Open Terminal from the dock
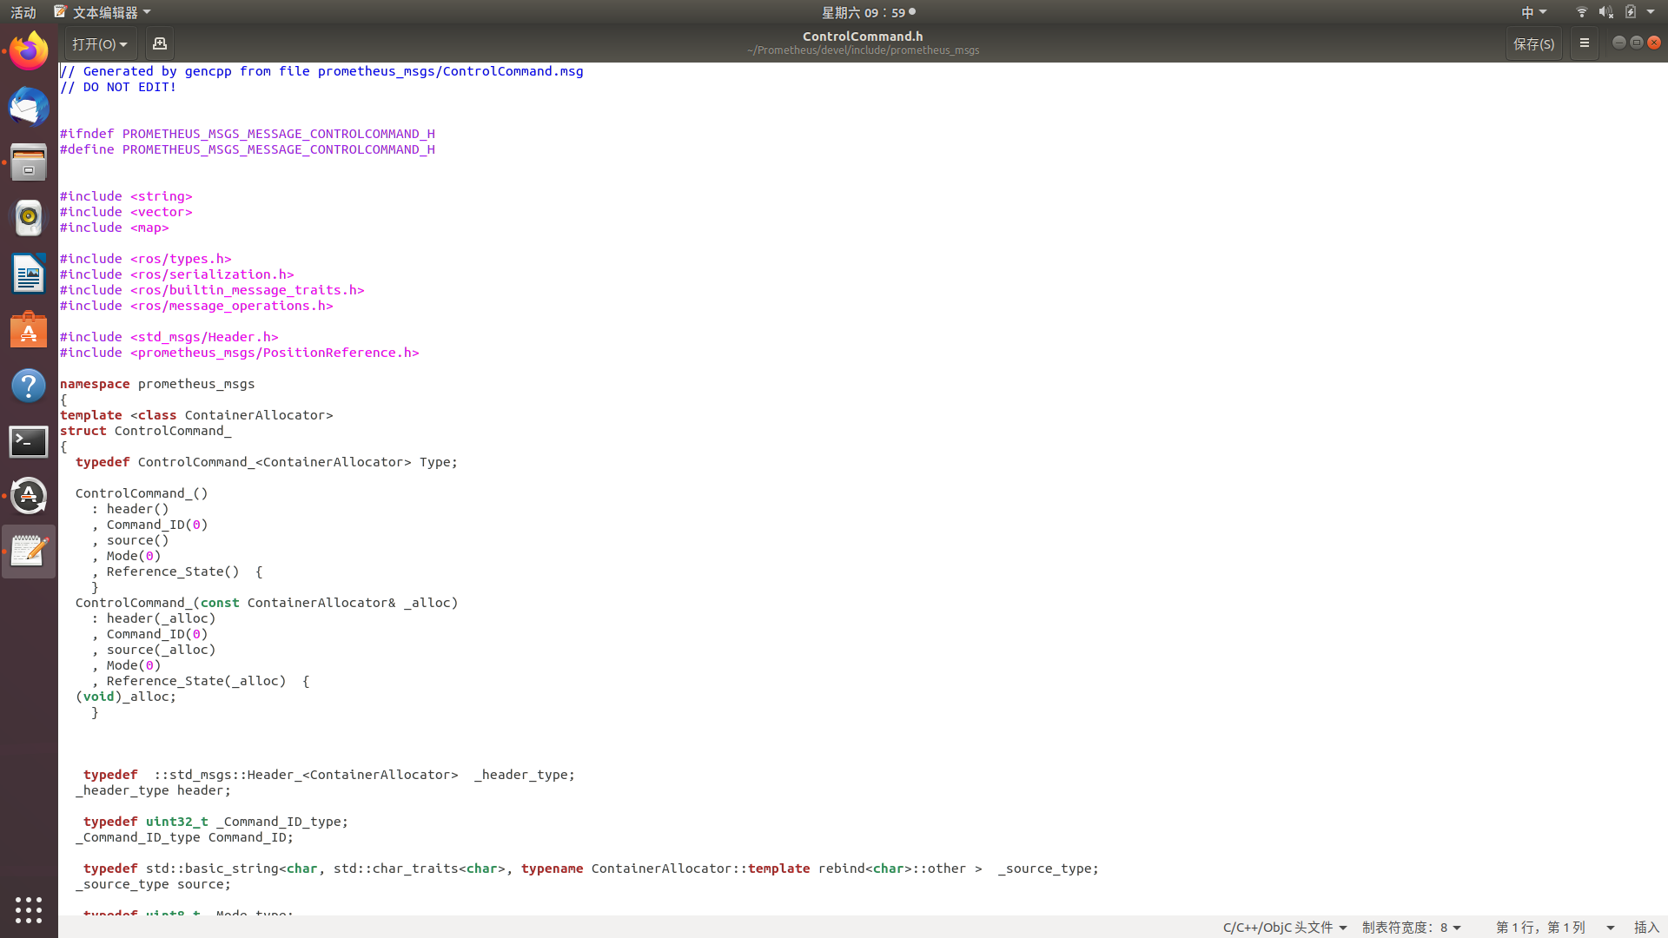The width and height of the screenshot is (1668, 938). pos(29,441)
